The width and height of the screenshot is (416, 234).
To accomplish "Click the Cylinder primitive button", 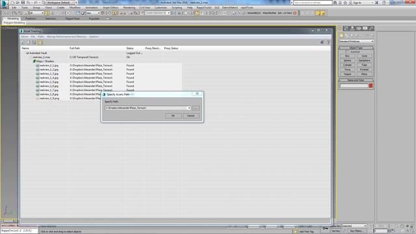I will click(x=347, y=65).
